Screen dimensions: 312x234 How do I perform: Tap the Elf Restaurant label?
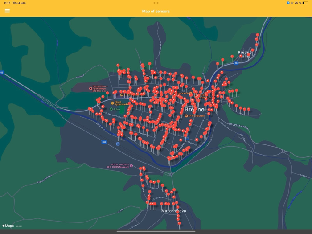click(x=197, y=116)
